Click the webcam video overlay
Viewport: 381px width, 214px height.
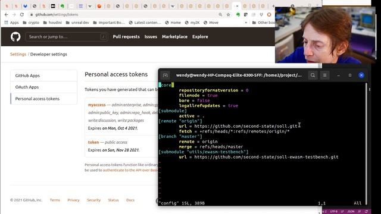coord(326,34)
